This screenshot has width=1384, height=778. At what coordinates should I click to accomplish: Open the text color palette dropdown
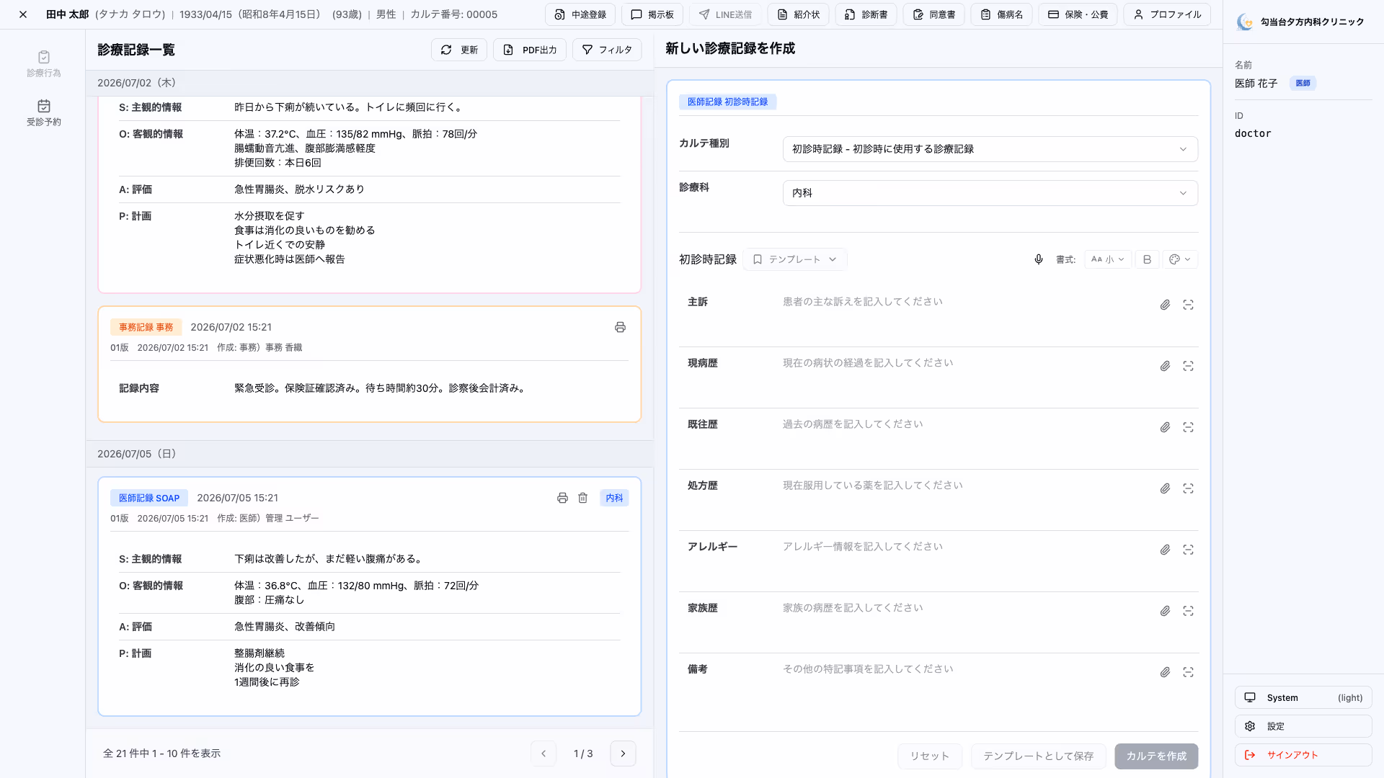tap(1180, 259)
